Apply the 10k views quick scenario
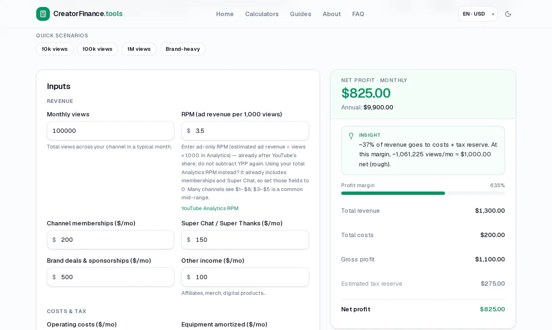Viewport: 552px width, 330px height. pos(55,49)
